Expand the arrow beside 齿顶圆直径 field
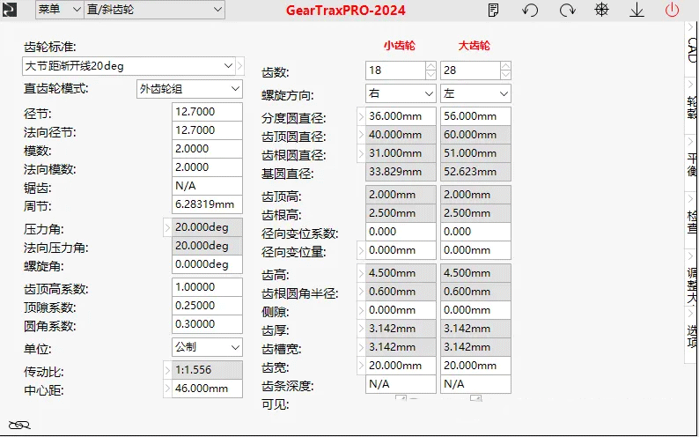This screenshot has height=437, width=699. tap(361, 135)
